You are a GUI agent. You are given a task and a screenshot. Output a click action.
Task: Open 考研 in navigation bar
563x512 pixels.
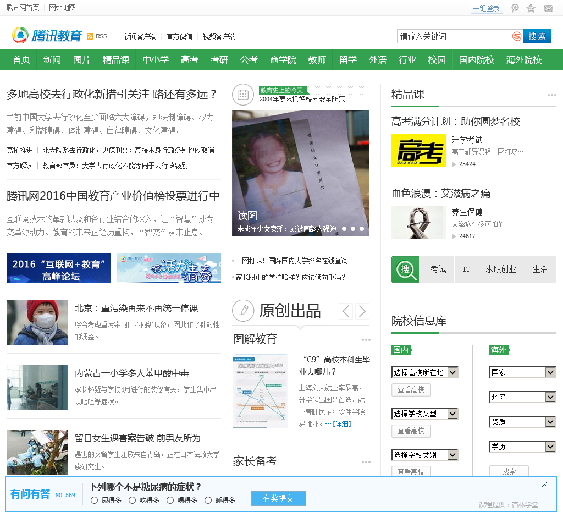pos(219,59)
